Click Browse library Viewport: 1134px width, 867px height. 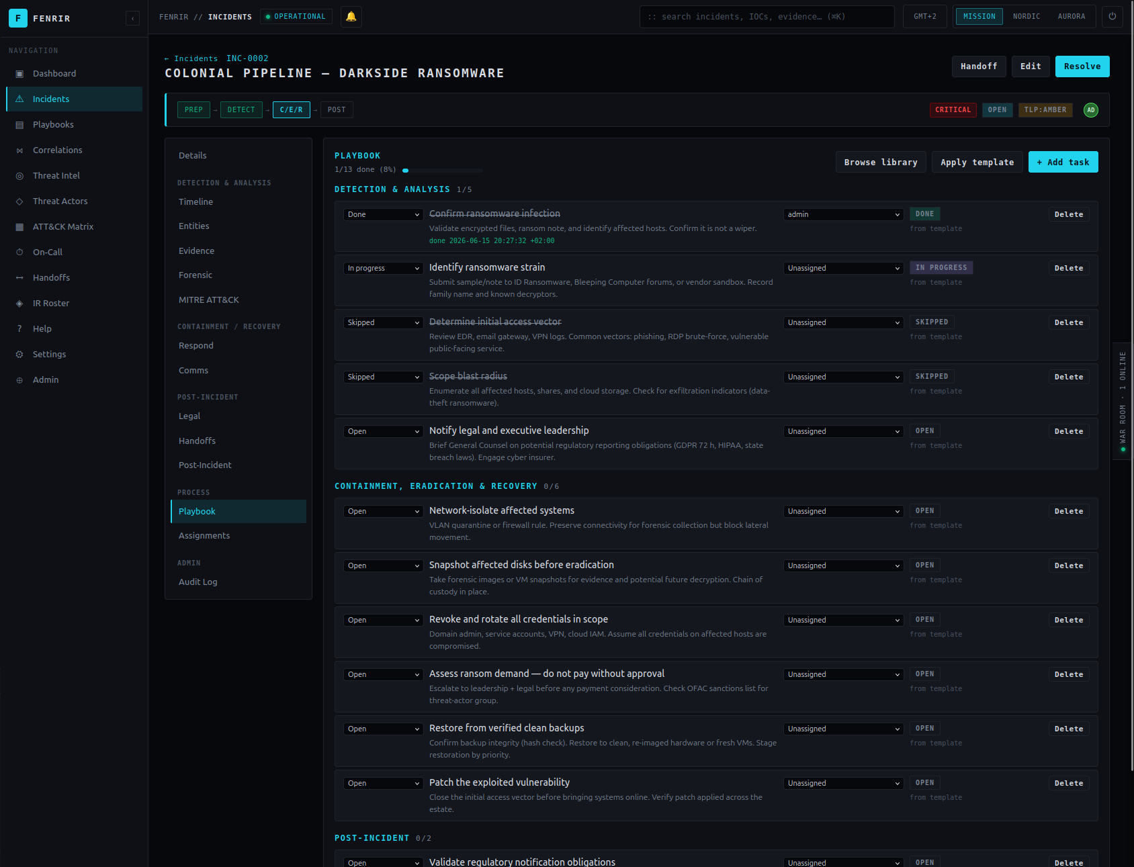click(x=881, y=163)
